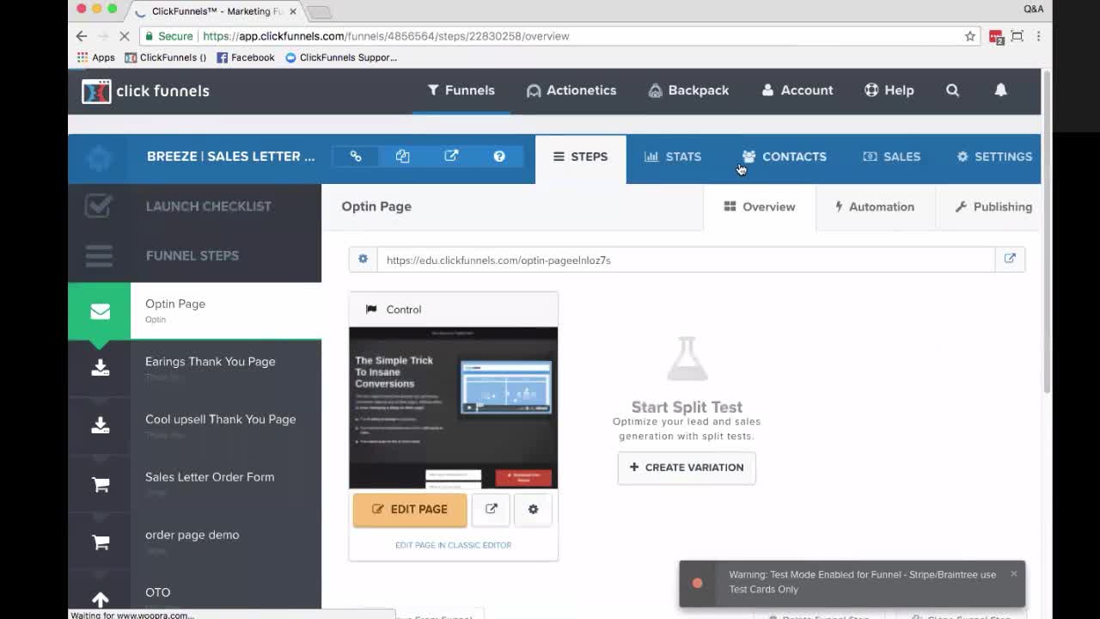Switch to the Settings tab
This screenshot has width=1100, height=619.
pos(994,156)
